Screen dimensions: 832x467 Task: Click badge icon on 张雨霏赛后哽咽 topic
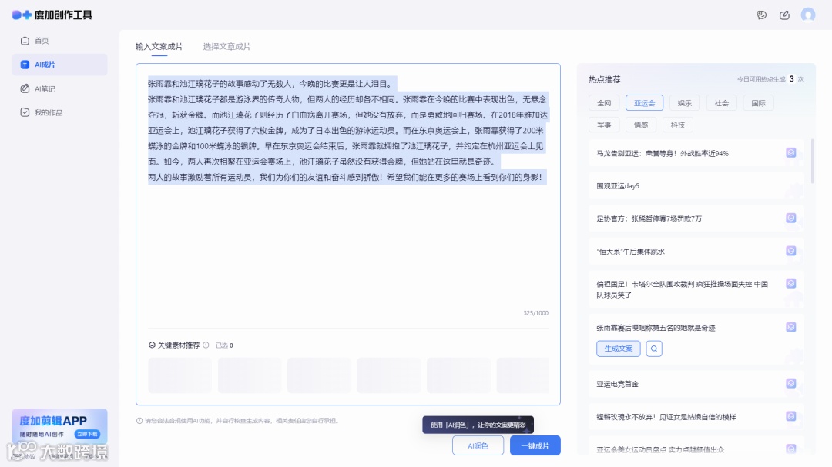(790, 327)
